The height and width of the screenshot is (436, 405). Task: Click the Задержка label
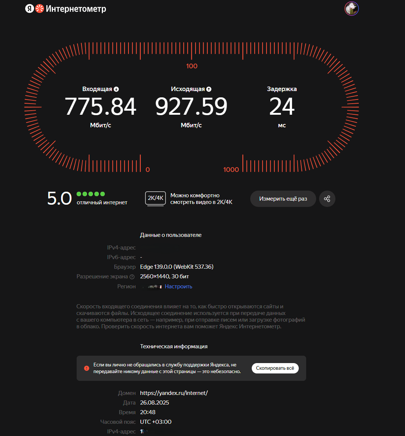282,89
